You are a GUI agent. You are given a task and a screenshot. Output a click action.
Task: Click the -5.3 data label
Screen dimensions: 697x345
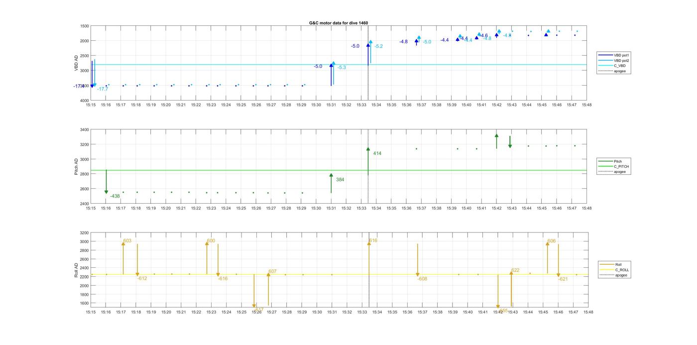[x=342, y=67]
